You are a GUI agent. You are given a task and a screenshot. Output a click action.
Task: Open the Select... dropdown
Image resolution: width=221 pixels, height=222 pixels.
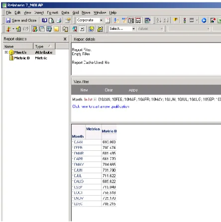133,29
